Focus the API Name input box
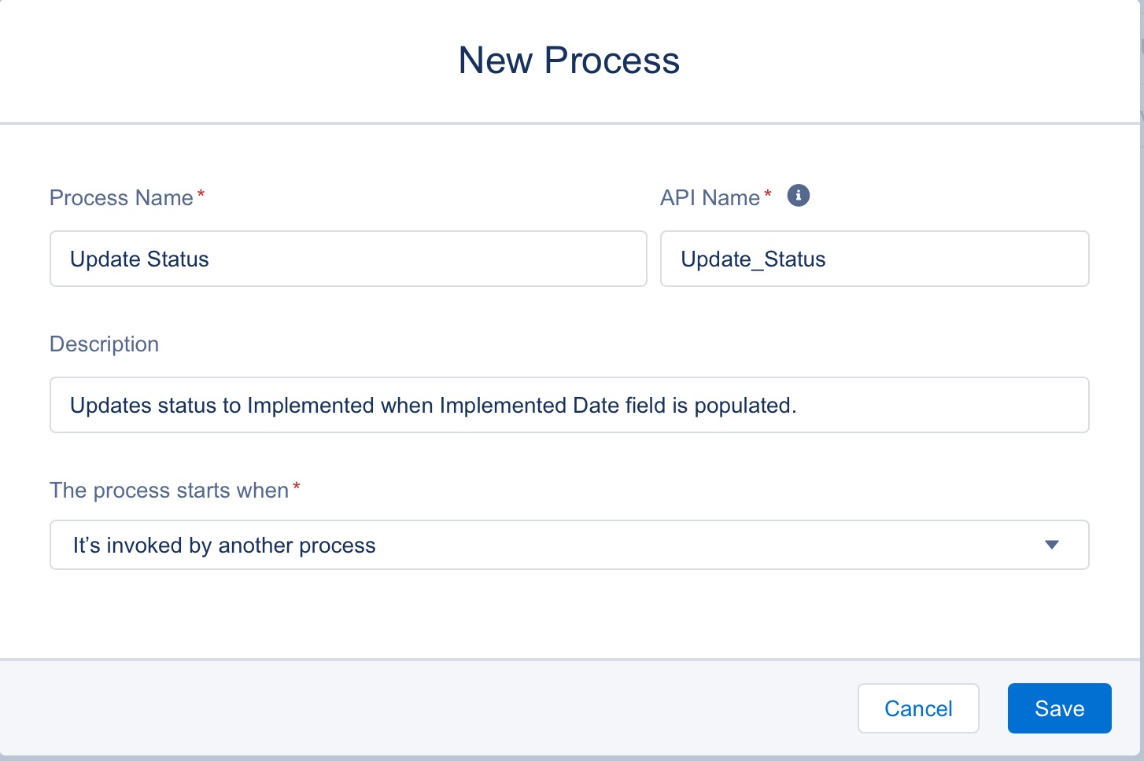This screenshot has height=761, width=1144. point(873,259)
